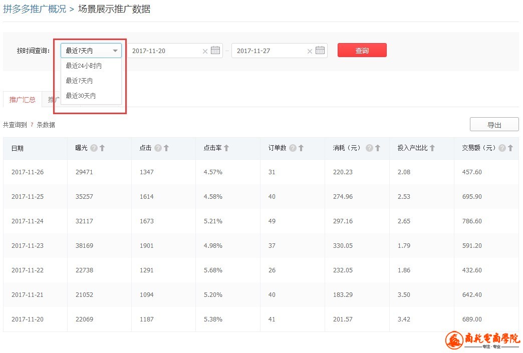Viewport: 523px width, 353px height.
Task: Sort table by 点击率 arrow
Action: (x=226, y=148)
